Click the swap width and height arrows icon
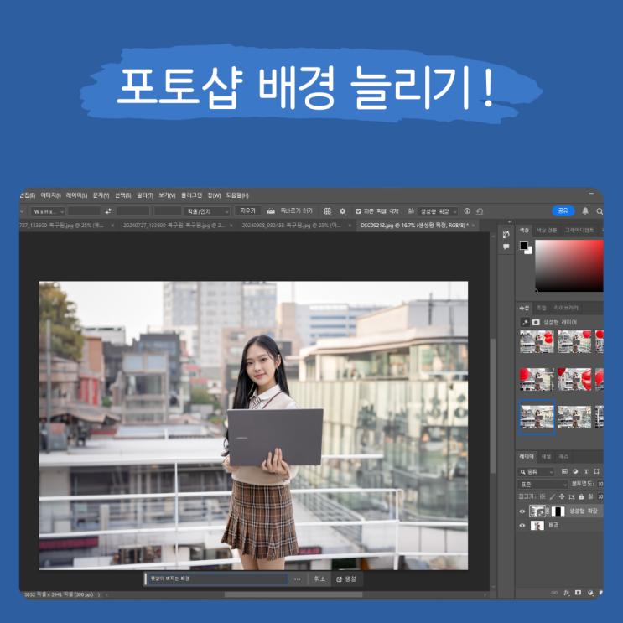The image size is (623, 623). 108,211
